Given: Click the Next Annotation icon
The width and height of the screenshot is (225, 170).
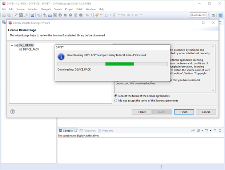Looking at the screenshot, I should 107,15.
